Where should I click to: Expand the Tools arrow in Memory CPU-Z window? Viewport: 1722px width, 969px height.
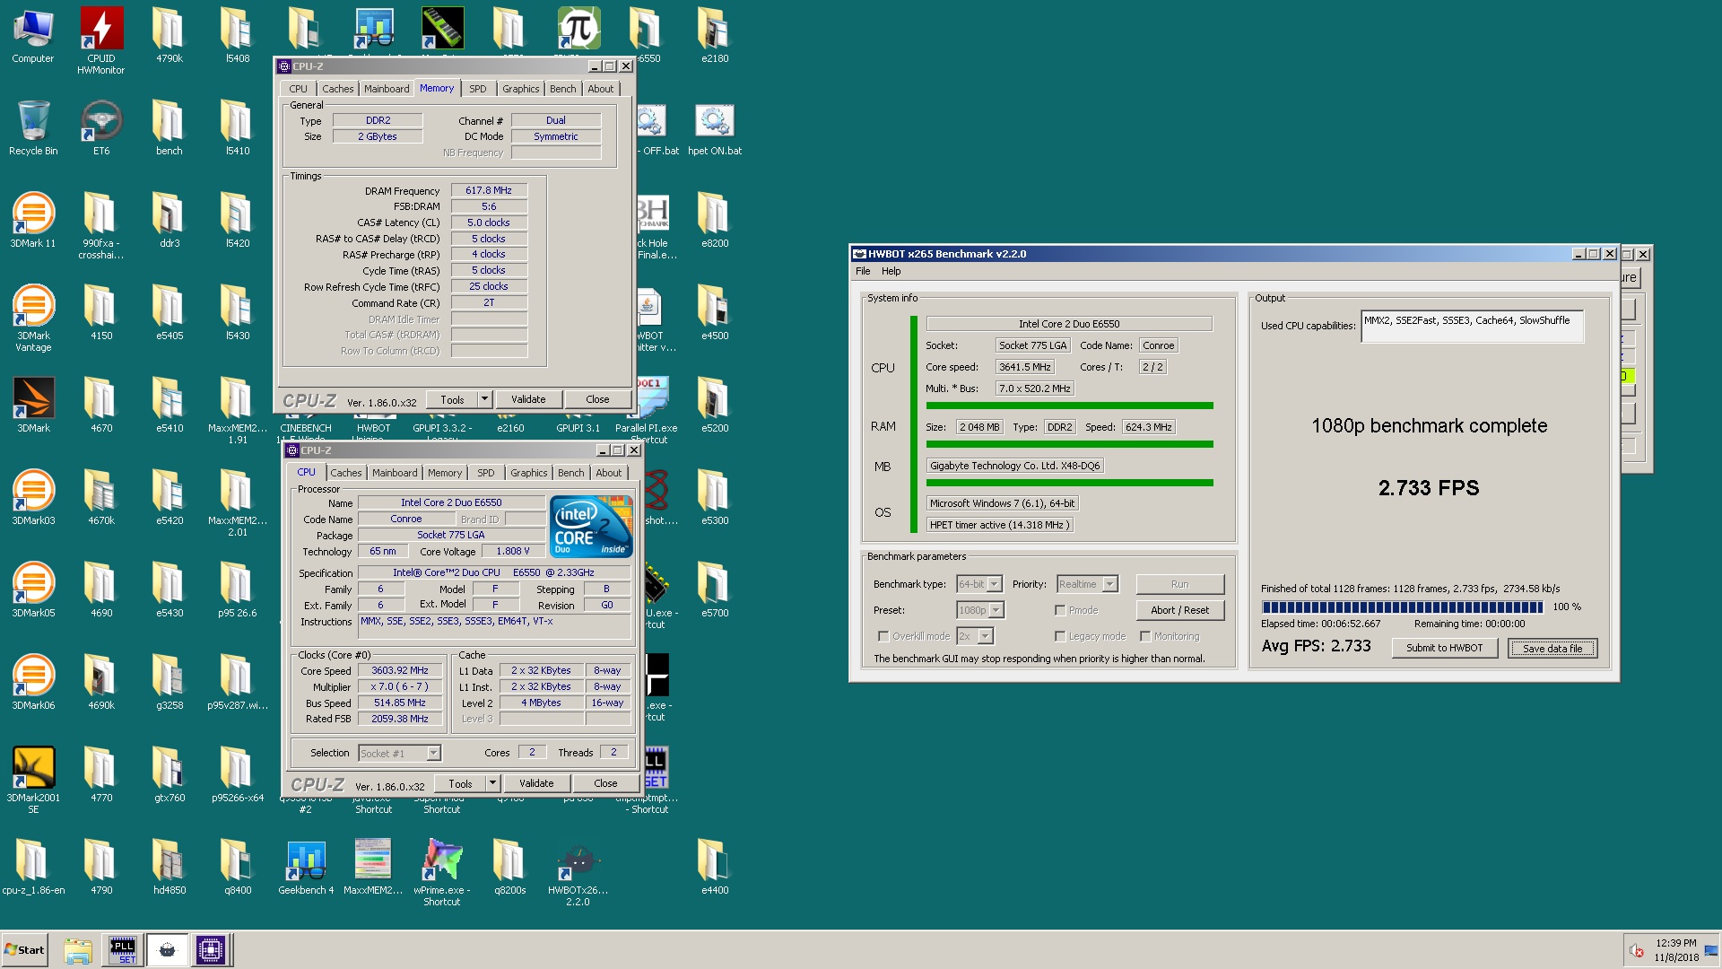tap(485, 399)
